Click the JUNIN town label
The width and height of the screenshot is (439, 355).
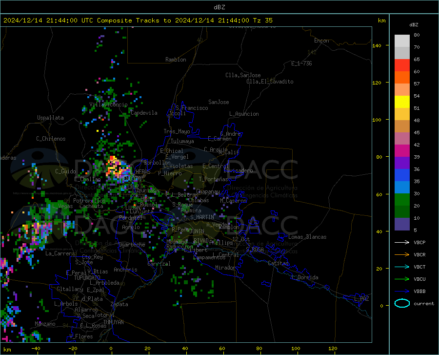pos(197,231)
